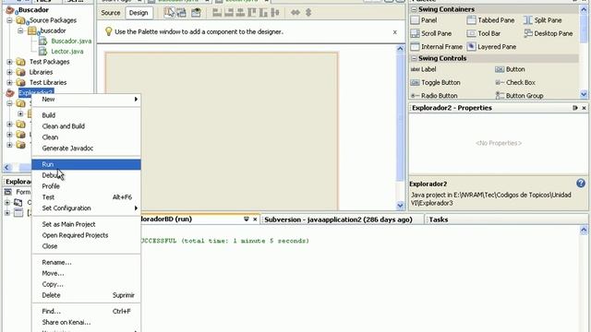The image size is (591, 332).
Task: Choose Delete from the context menu
Action: click(86, 295)
